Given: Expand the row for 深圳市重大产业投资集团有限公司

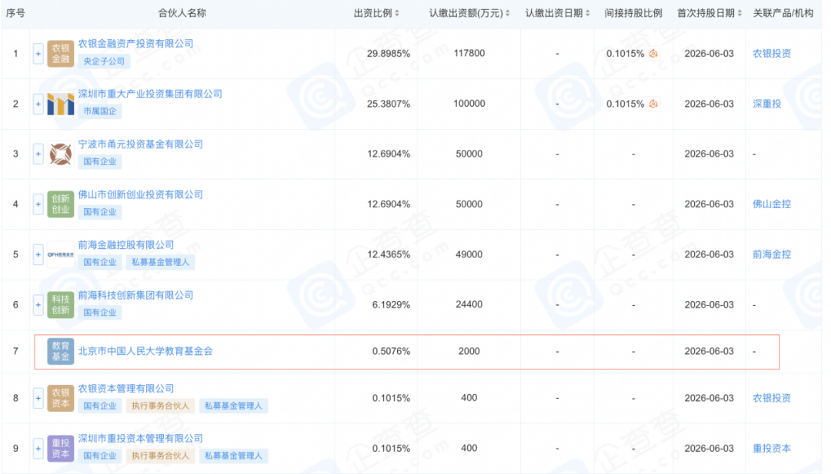Looking at the screenshot, I should (38, 104).
